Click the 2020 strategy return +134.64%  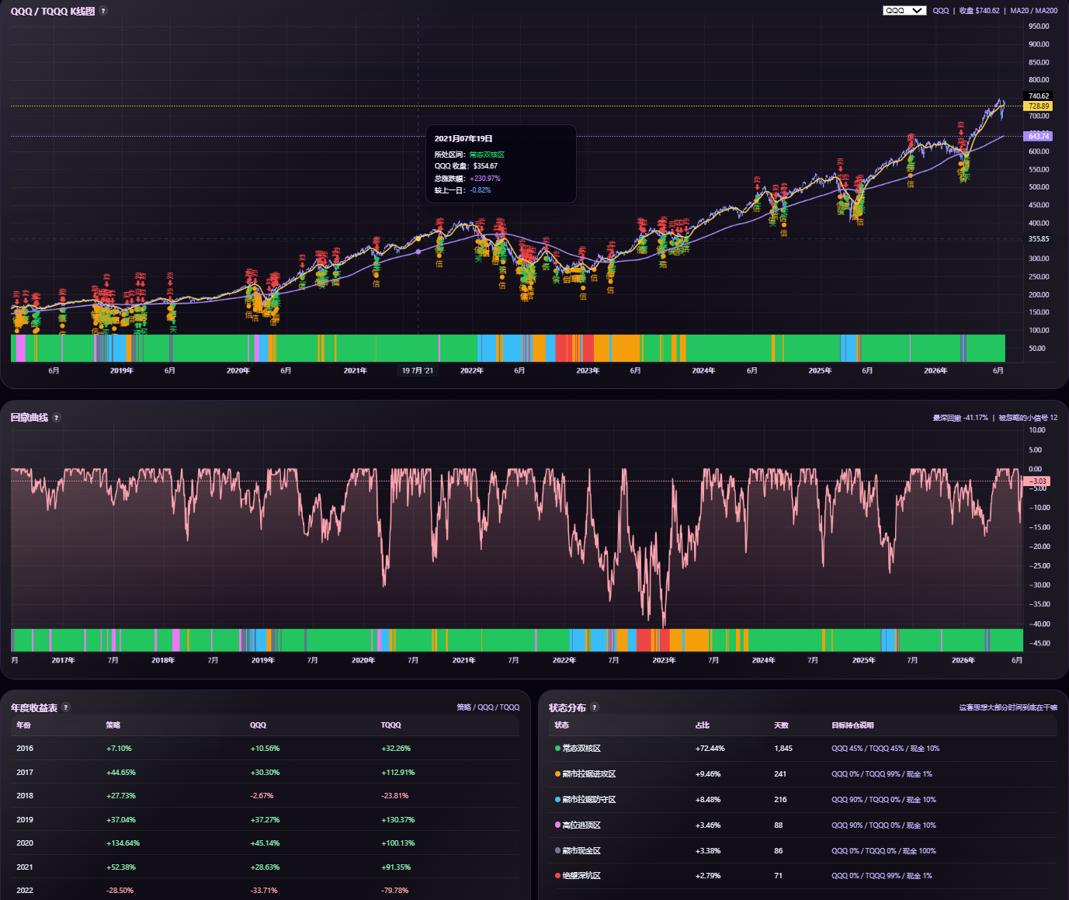point(123,843)
